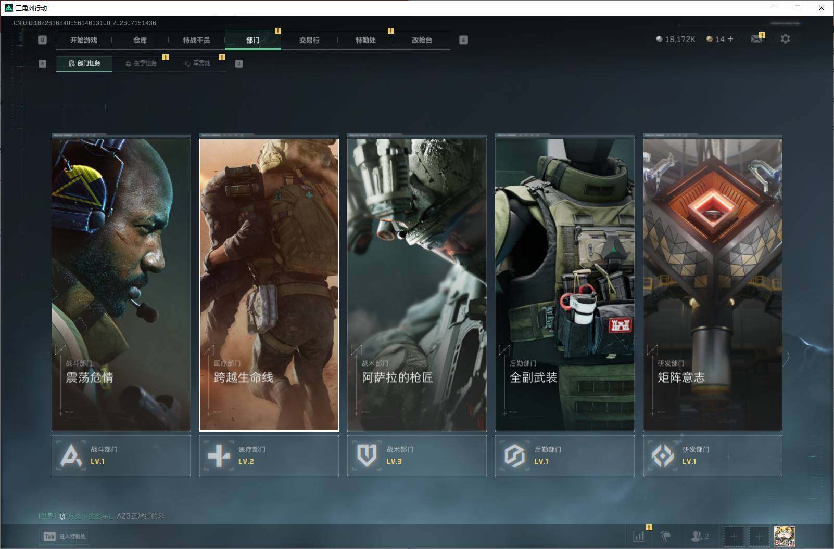Open the flag icon in bottom bar
The height and width of the screenshot is (549, 834).
tap(666, 536)
